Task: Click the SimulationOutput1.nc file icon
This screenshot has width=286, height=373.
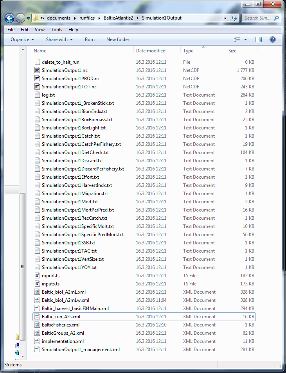Action: click(x=37, y=70)
